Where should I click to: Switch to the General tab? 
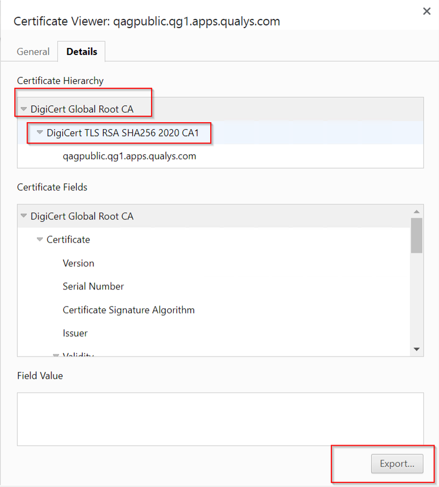(33, 52)
